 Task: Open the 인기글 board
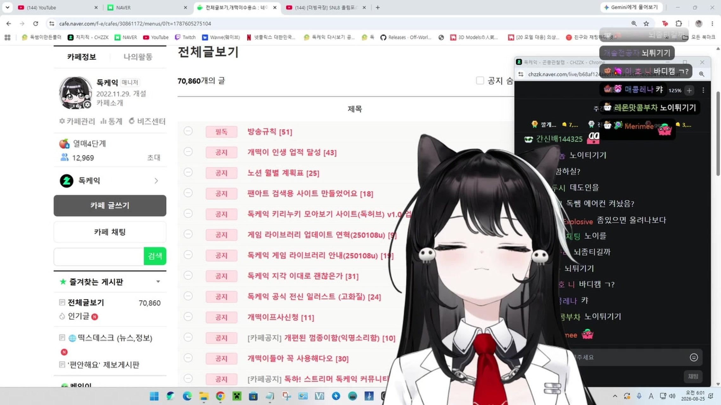[x=79, y=316]
